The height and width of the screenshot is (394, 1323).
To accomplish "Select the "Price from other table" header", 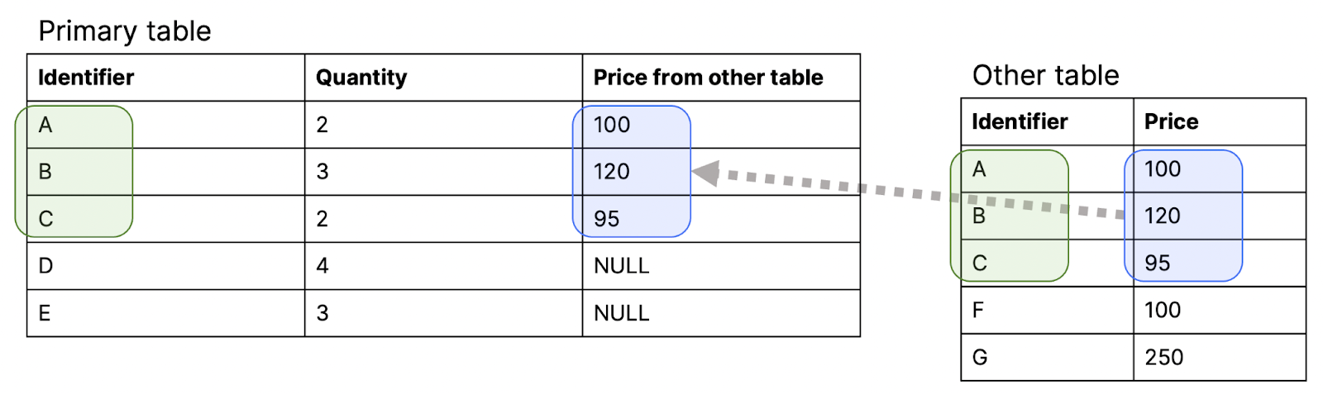I will pos(708,78).
